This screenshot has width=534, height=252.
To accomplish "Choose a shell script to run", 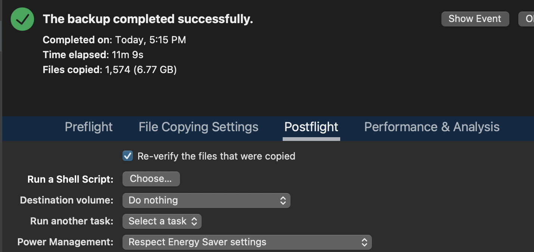I will point(151,179).
